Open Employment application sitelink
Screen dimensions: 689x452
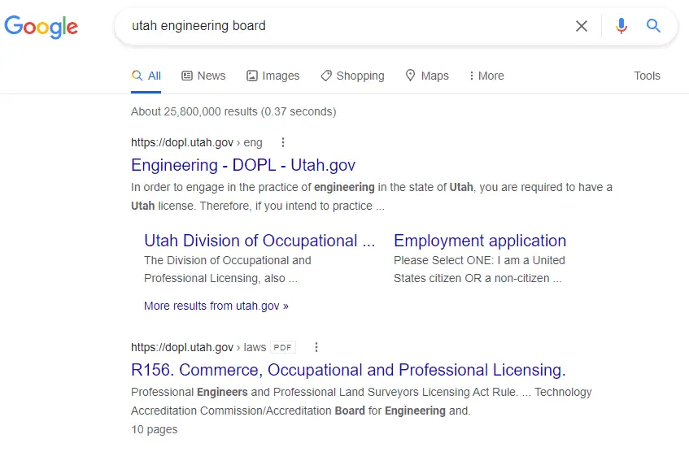(x=480, y=241)
